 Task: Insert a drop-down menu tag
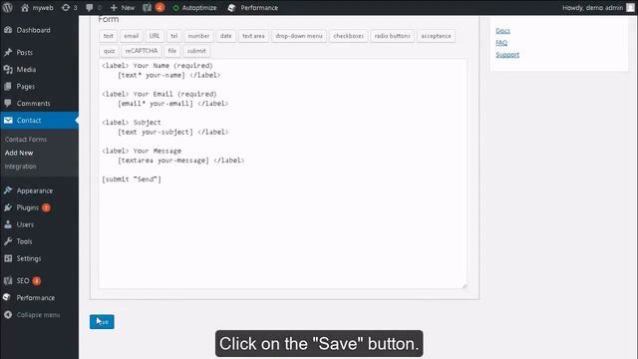pyautogui.click(x=299, y=36)
